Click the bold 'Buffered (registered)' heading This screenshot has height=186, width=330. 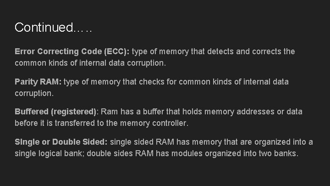[55, 112]
